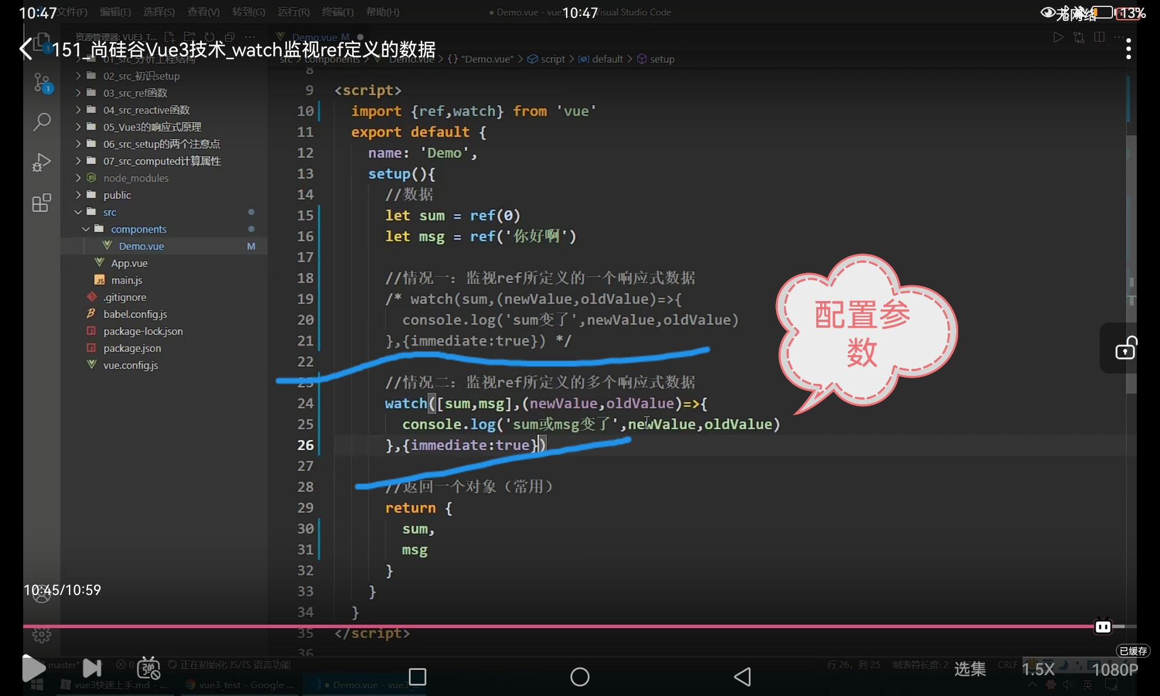This screenshot has height=696, width=1160.
Task: Tap the Android home circle button
Action: point(579,677)
